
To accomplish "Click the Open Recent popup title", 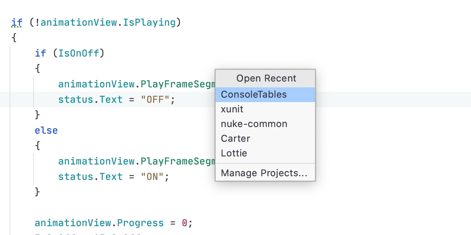I will (x=266, y=78).
